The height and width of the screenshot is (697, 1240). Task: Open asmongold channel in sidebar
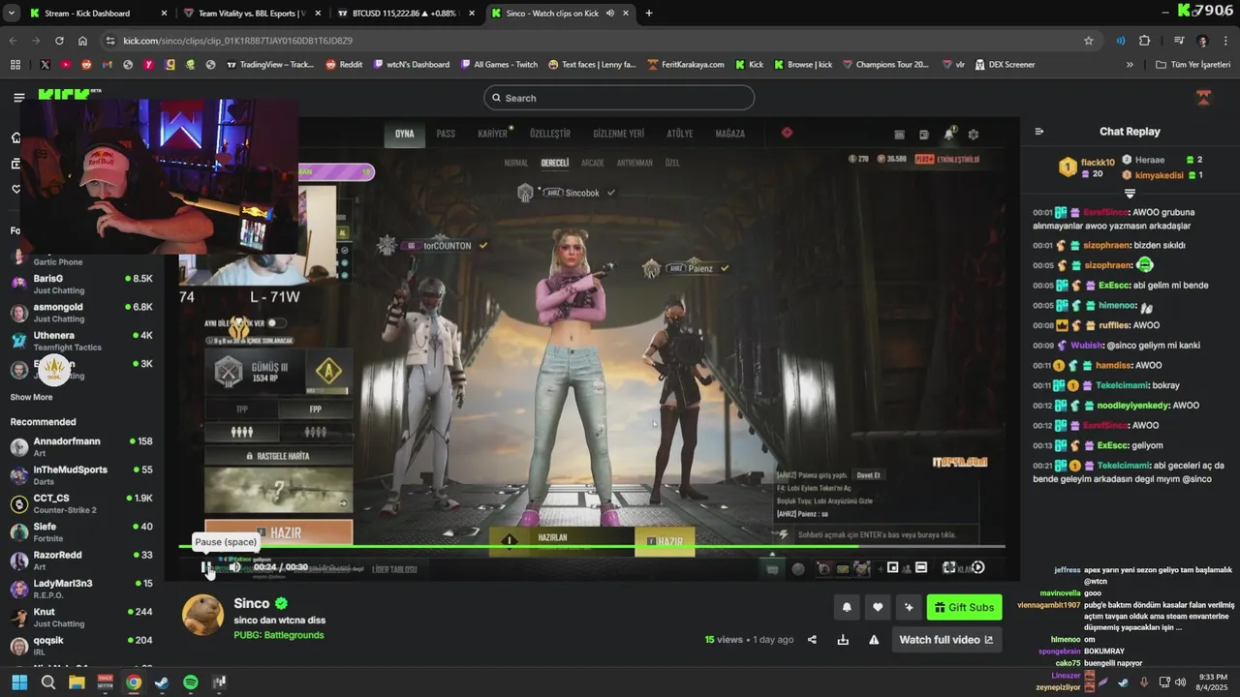[x=81, y=313]
